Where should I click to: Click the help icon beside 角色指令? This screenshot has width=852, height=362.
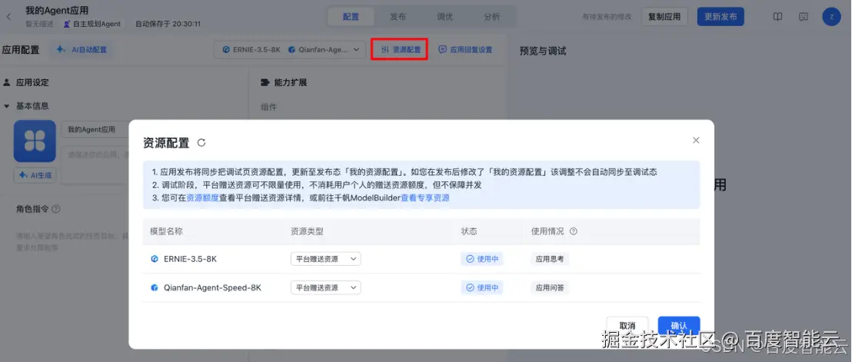[x=56, y=209]
